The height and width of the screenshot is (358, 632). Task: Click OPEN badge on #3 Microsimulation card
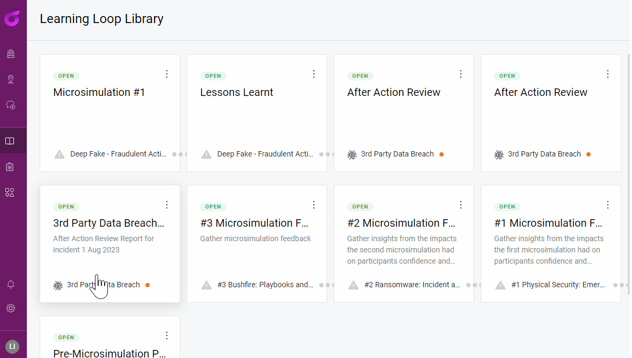(213, 206)
